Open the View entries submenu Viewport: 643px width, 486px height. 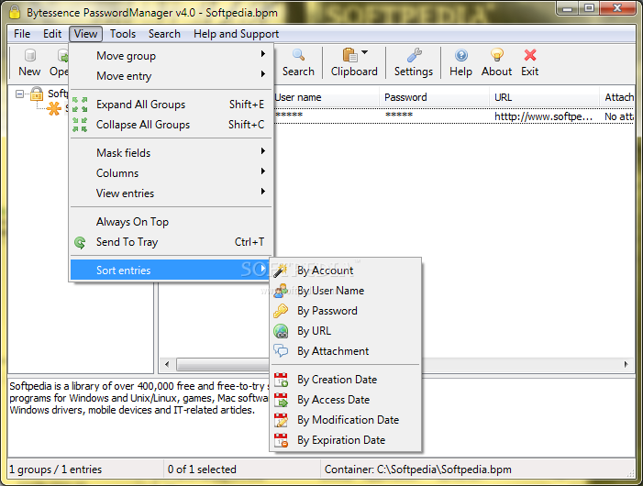171,193
